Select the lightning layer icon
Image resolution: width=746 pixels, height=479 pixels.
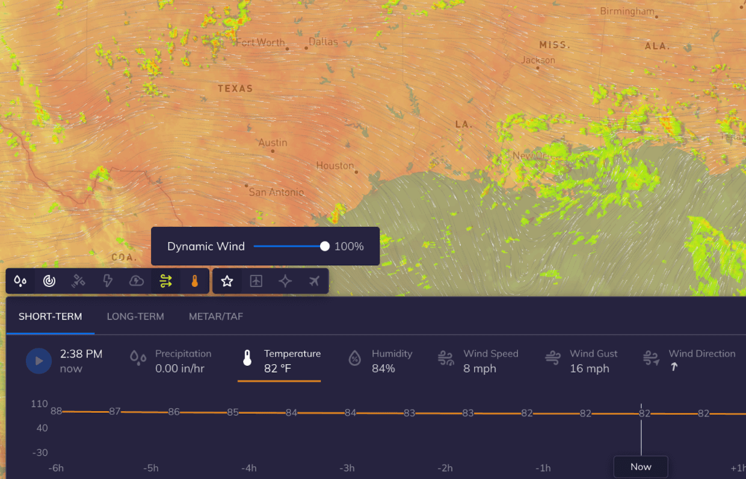click(x=107, y=280)
